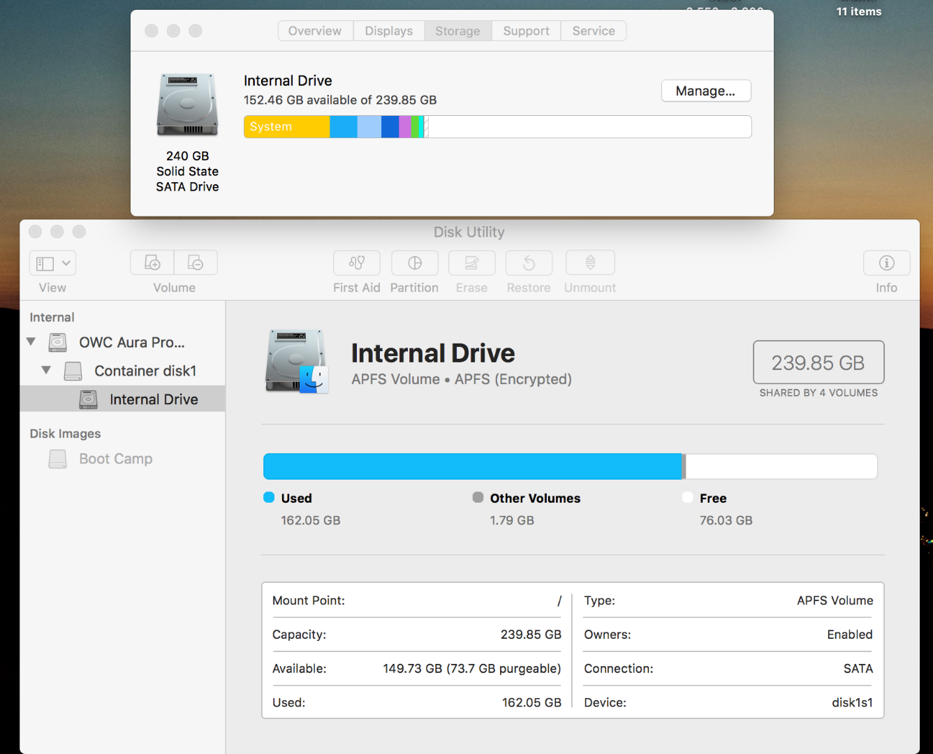
Task: Open the View sidebar dropdown
Action: point(53,263)
